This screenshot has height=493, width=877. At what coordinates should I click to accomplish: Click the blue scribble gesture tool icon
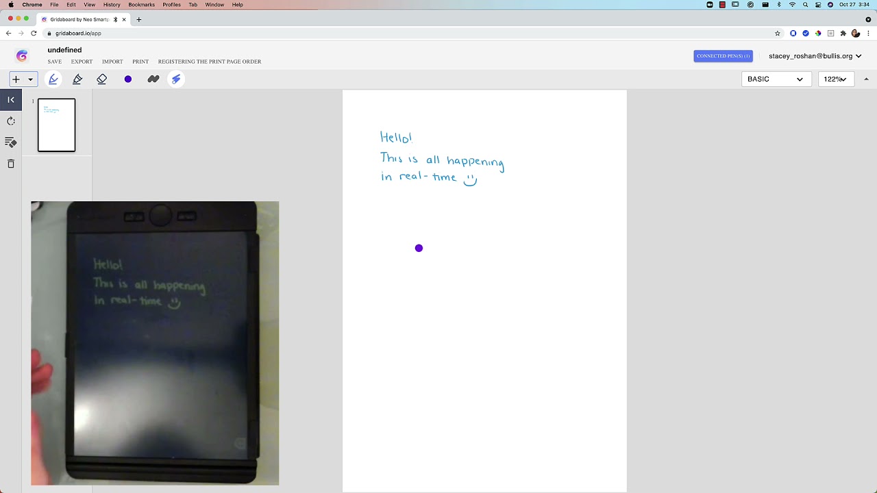click(x=176, y=79)
